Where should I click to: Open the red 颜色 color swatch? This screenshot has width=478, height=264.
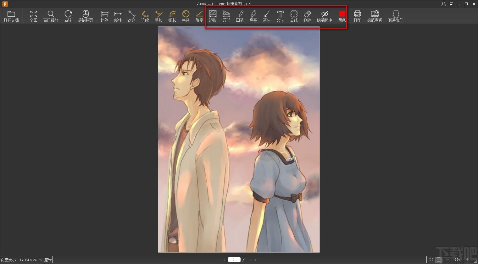click(x=342, y=14)
